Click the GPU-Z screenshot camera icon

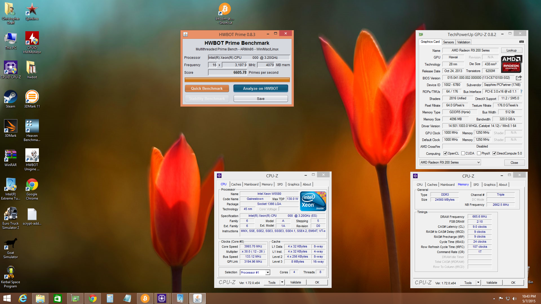522,42
